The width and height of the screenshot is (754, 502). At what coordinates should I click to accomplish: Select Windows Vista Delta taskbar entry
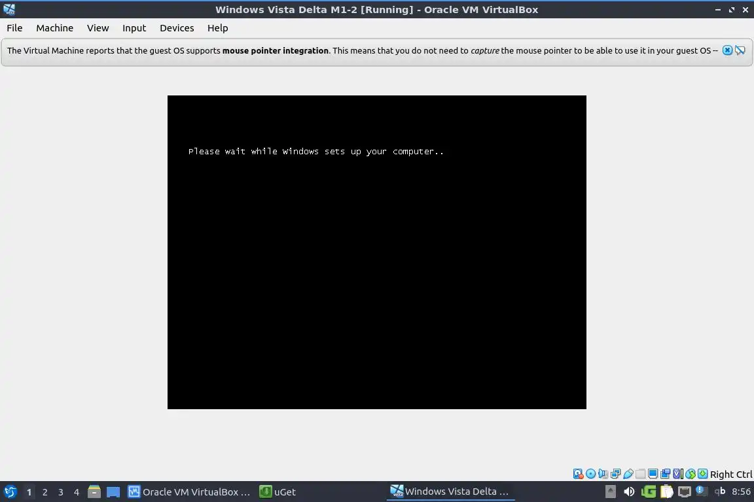point(450,492)
